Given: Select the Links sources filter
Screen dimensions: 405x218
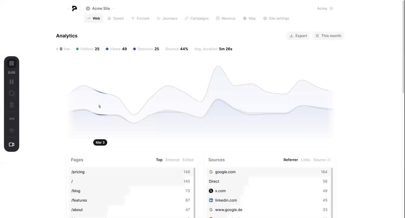Looking at the screenshot, I should (306, 160).
